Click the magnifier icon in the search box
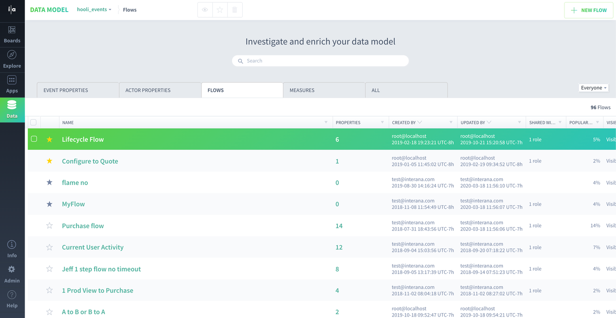Viewport: 616px width, 318px height. click(240, 61)
